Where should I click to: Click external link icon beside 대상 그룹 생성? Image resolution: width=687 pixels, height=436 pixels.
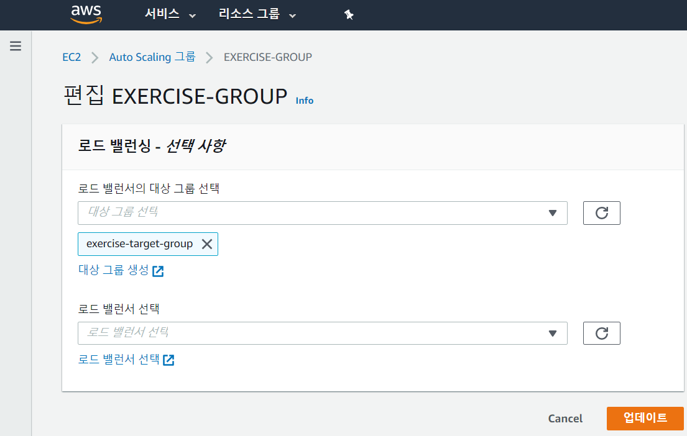pos(158,271)
